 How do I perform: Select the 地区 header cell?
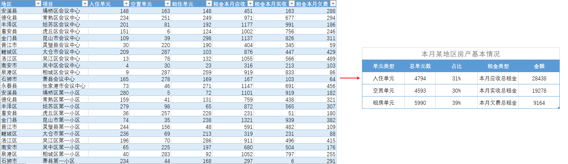coord(21,4)
